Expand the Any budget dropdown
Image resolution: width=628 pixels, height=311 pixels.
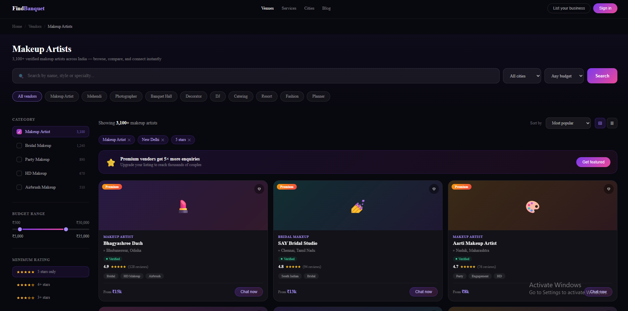point(564,76)
